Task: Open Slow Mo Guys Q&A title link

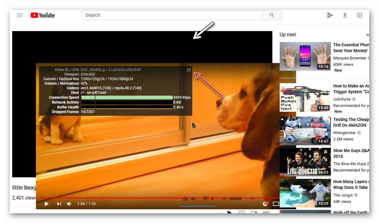Action: click(x=351, y=154)
